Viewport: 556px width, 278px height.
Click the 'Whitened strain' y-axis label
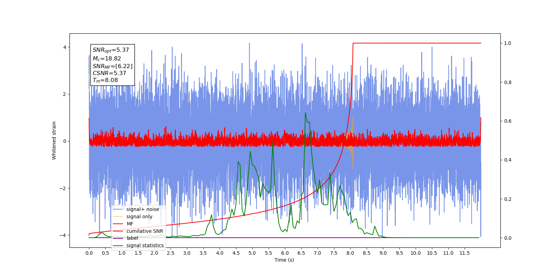[x=54, y=140]
